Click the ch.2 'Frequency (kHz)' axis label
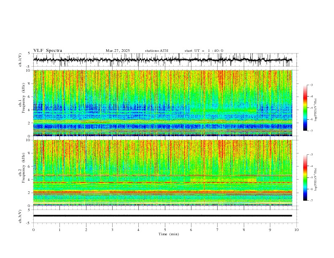Image resolution: width=334 pixels, height=258 pixels. [x=24, y=168]
